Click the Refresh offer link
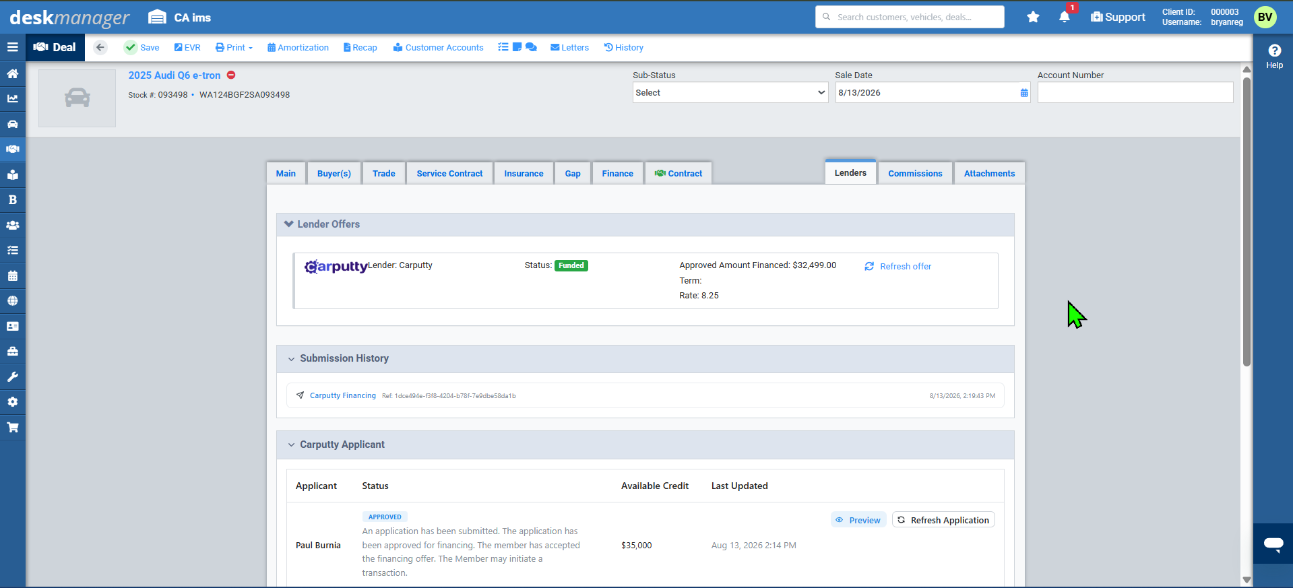This screenshot has width=1293, height=588. click(898, 266)
